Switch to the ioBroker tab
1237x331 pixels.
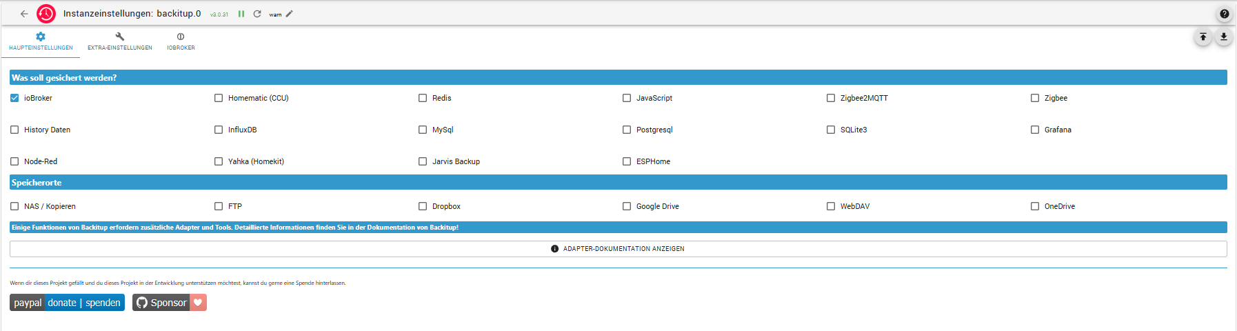tap(181, 41)
